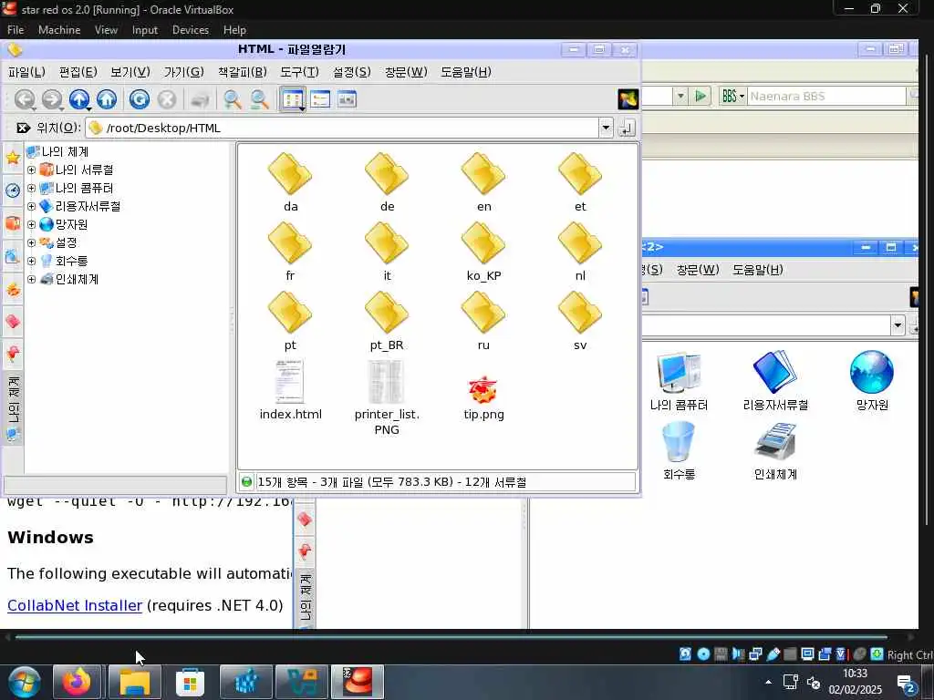The width and height of the screenshot is (934, 700).
Task: Open 창문(W) menu in HTML window
Action: point(406,72)
